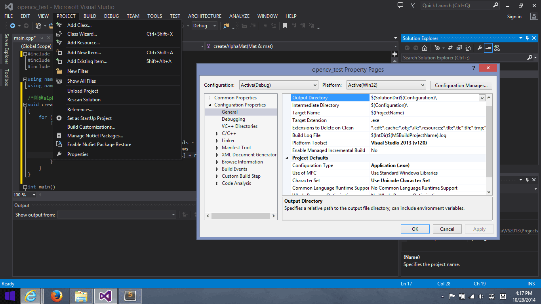This screenshot has height=304, width=541.
Task: Collapse the int main() code block
Action: pos(25,187)
